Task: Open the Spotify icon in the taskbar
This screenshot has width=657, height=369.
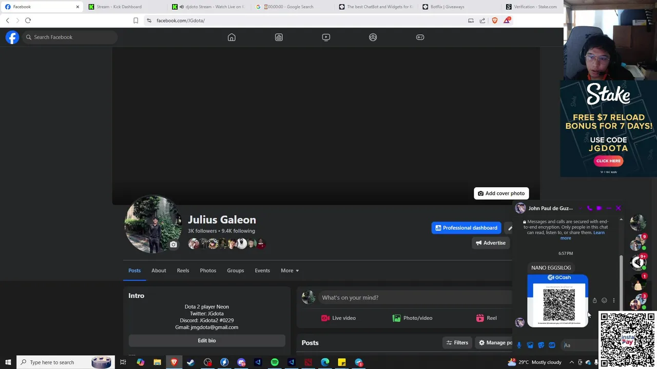Action: click(275, 362)
